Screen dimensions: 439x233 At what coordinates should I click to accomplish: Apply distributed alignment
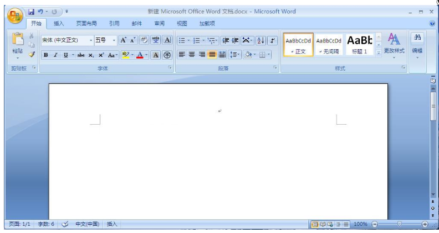[222, 55]
